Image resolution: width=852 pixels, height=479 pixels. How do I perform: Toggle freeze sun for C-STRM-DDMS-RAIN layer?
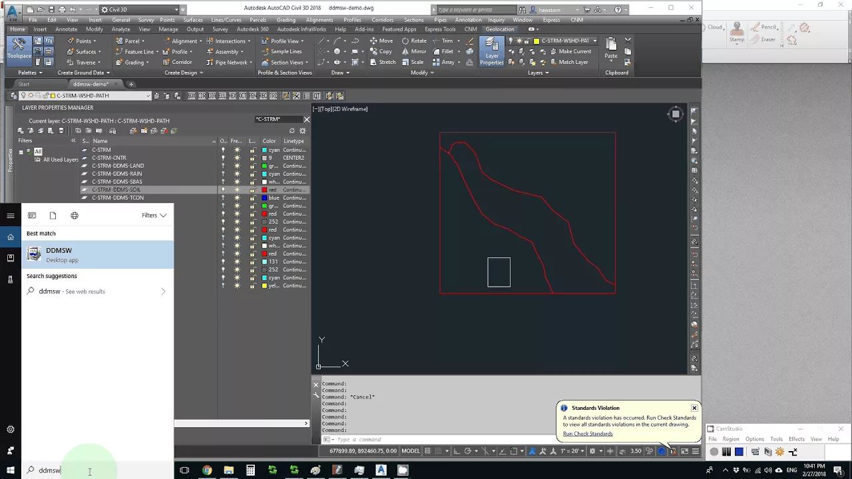click(237, 174)
